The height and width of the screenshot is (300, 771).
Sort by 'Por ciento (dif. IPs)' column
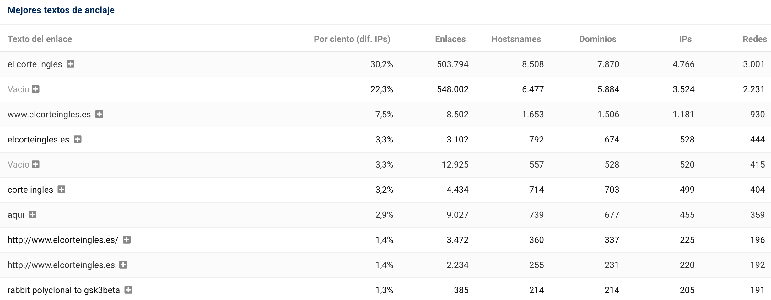pyautogui.click(x=352, y=39)
